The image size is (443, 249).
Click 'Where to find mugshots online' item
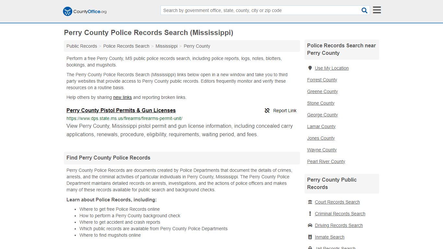tap(110, 235)
